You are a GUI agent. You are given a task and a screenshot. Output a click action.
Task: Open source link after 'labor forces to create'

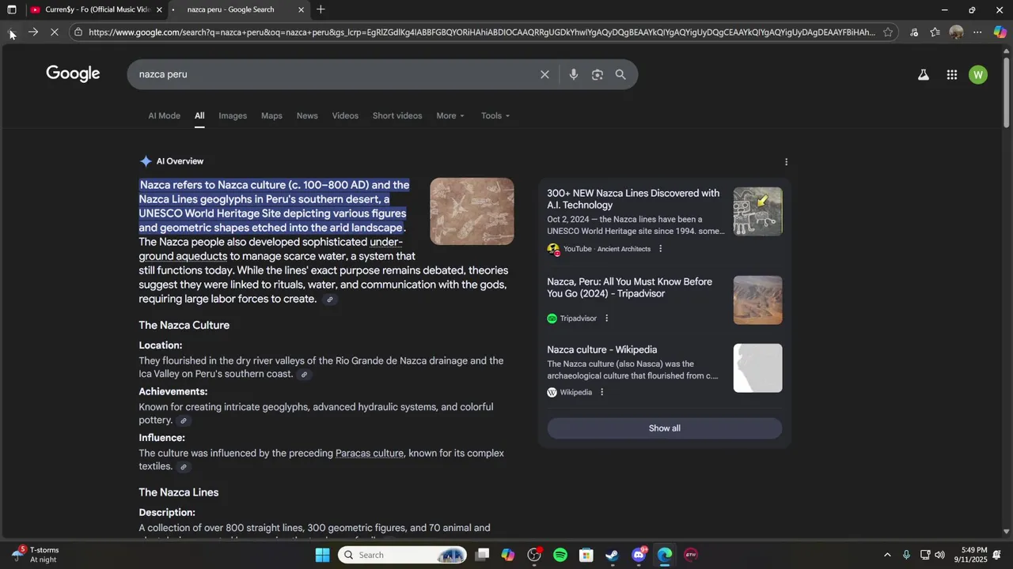(330, 300)
